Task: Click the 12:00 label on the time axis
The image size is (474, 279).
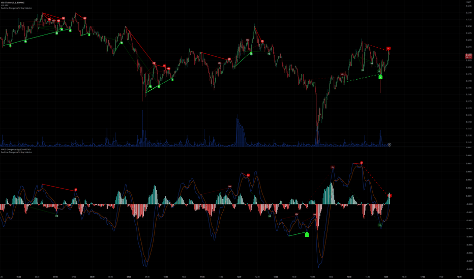Action: coord(239,276)
